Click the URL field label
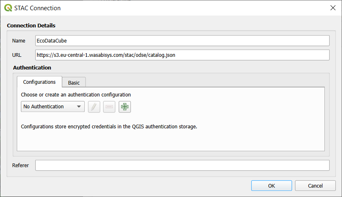The image size is (342, 197). coord(18,55)
